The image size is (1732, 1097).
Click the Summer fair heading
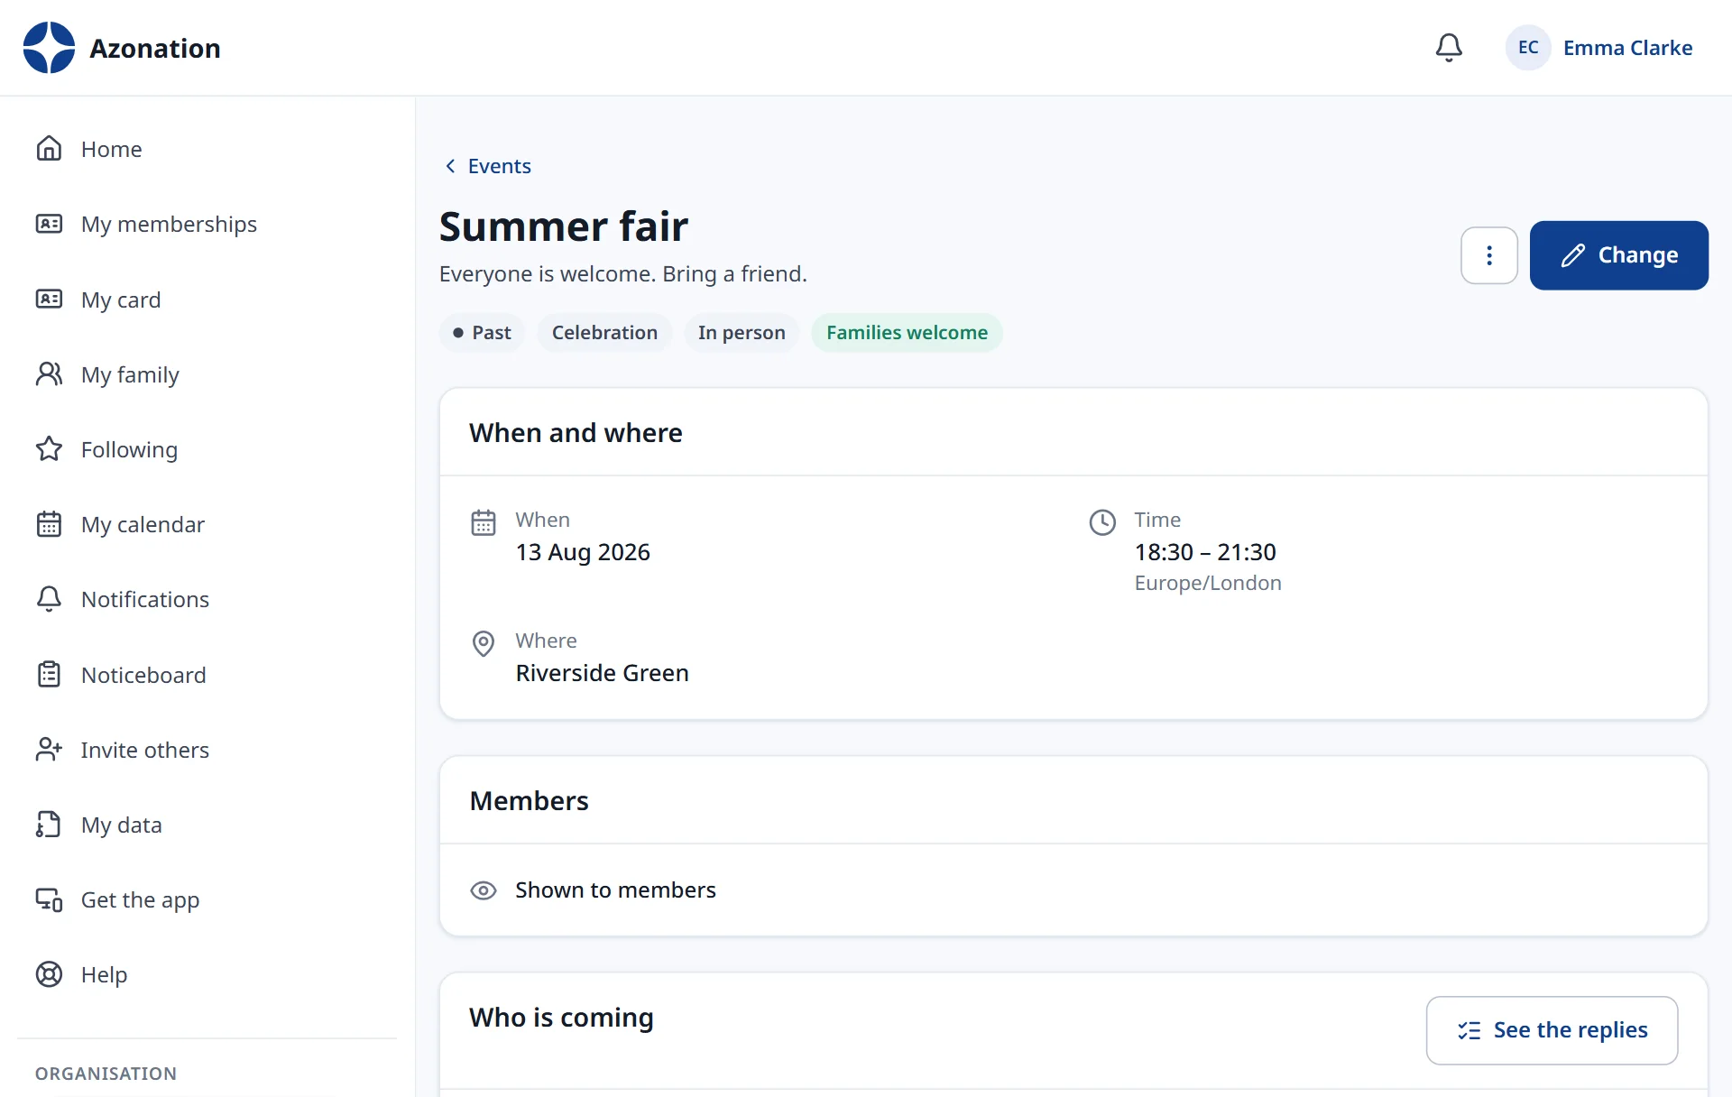coord(564,226)
